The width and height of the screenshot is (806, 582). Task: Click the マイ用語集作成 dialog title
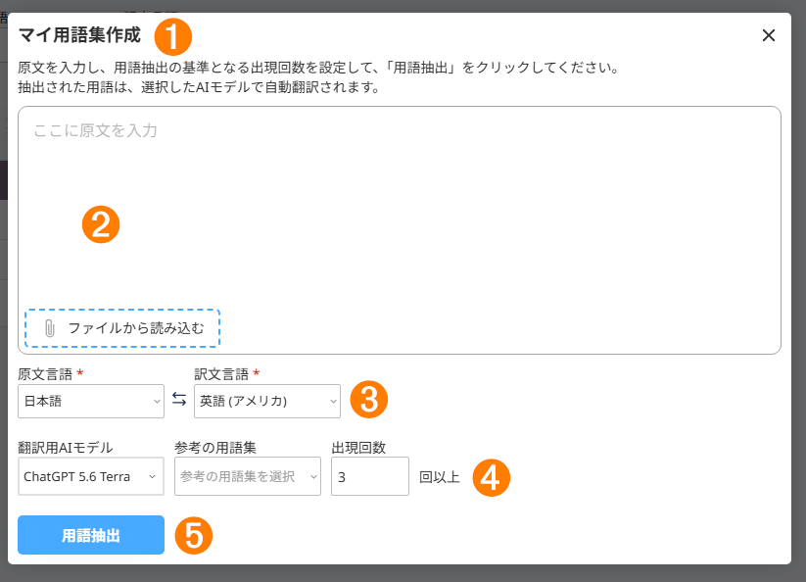[x=79, y=35]
